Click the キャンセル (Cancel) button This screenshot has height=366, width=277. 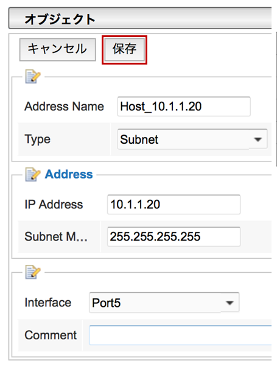[58, 50]
